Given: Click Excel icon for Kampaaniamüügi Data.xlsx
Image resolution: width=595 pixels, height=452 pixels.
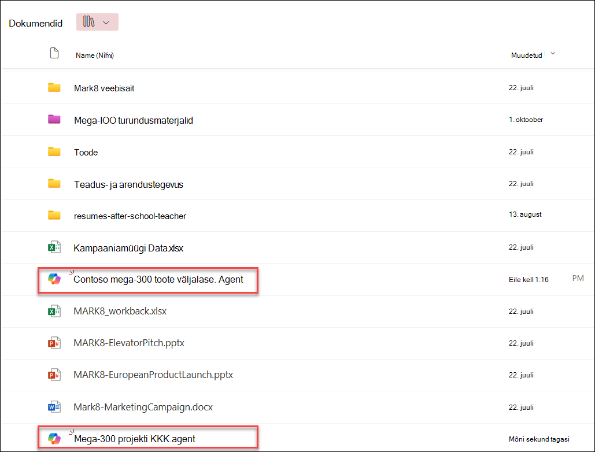Looking at the screenshot, I should click(54, 247).
